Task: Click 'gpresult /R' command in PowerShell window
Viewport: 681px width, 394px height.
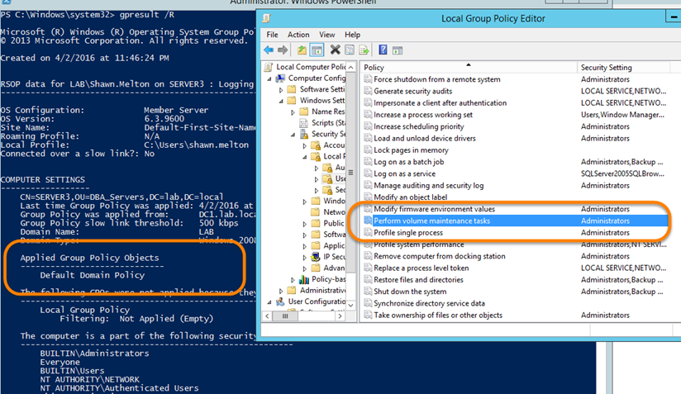Action: pyautogui.click(x=147, y=15)
